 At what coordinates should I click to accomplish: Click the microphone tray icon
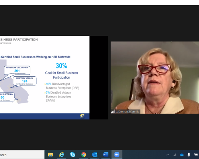point(189,155)
